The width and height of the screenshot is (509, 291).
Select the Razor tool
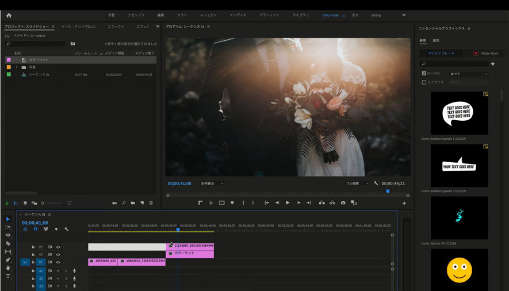click(8, 243)
